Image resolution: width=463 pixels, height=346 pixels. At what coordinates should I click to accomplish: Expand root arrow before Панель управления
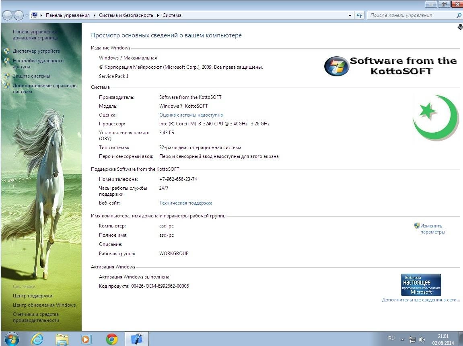[41, 15]
